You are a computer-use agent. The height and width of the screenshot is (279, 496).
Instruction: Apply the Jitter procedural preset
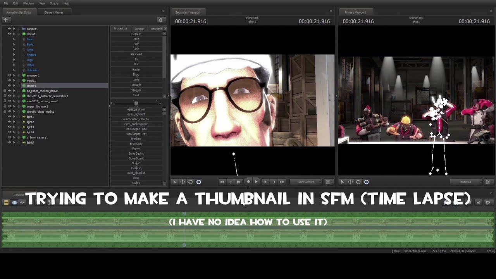136,80
